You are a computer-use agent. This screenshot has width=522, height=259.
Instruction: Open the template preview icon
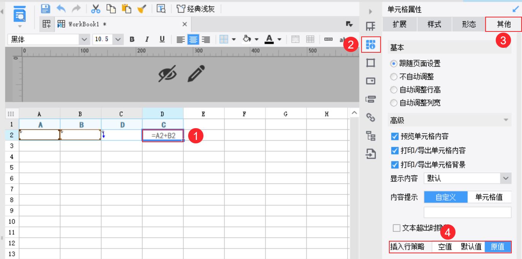click(161, 9)
